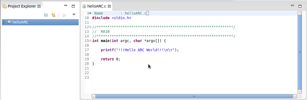Collapse the MAIN comment block at line 12
This screenshot has height=100, width=307.
(90, 27)
